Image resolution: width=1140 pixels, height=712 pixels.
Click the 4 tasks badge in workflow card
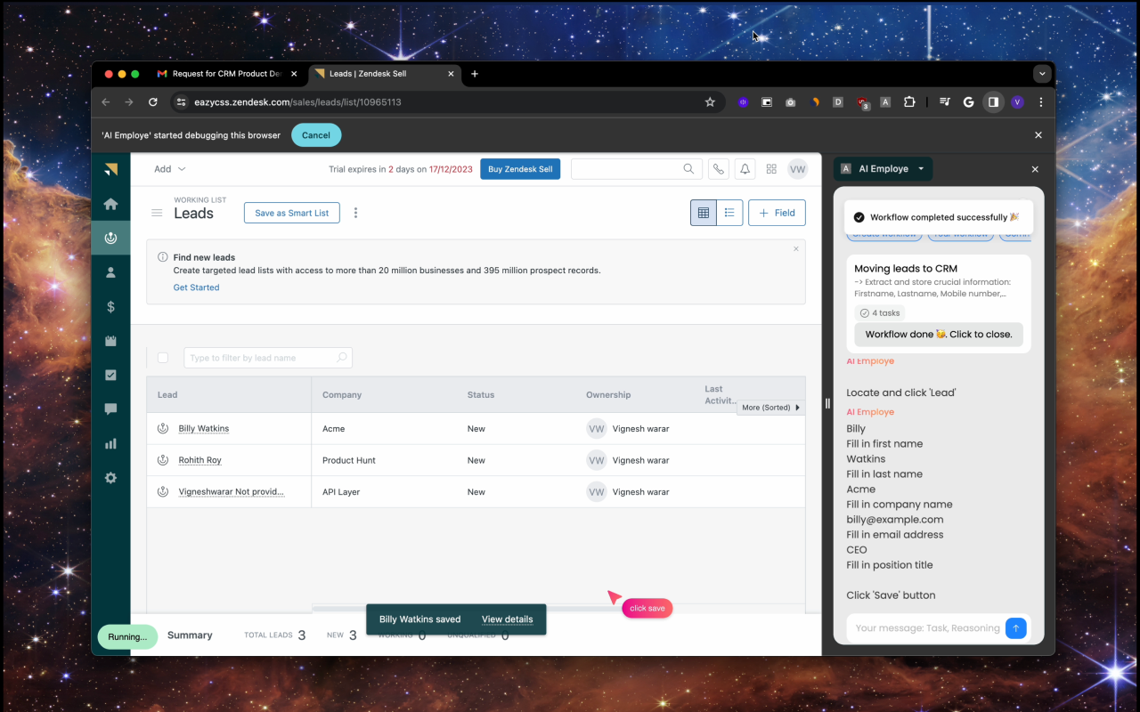point(880,313)
